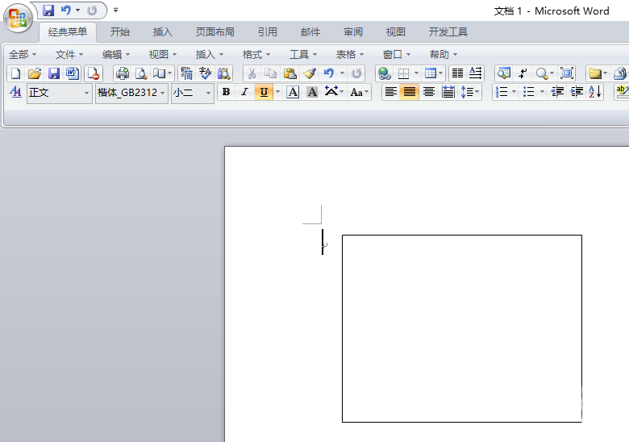This screenshot has width=629, height=442.
Task: Set distributed paragraph alignment
Action: pos(448,92)
